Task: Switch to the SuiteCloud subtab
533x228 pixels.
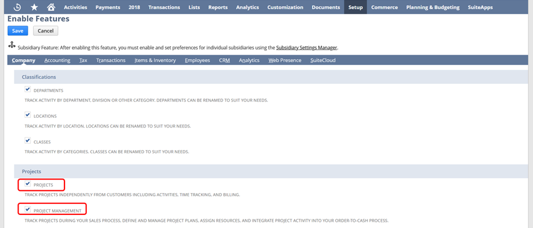Action: point(323,61)
